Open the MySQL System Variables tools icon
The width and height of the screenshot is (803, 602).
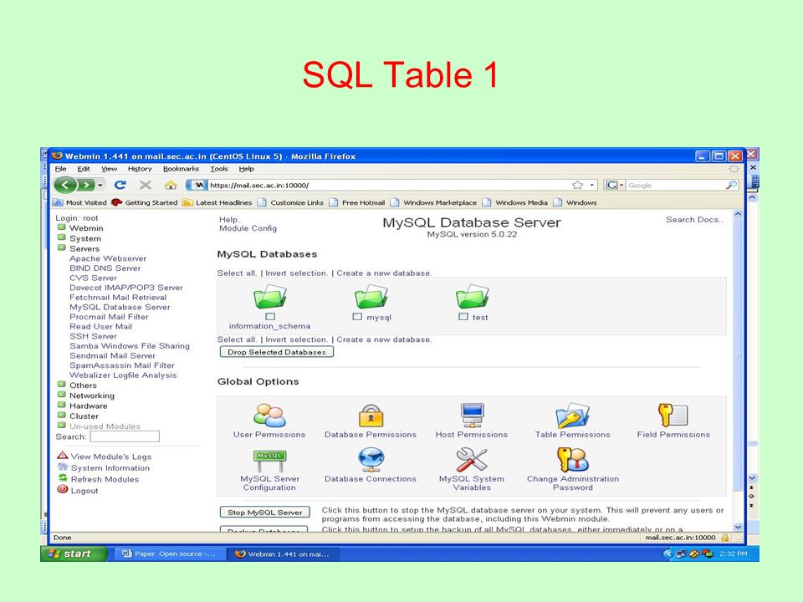(472, 460)
